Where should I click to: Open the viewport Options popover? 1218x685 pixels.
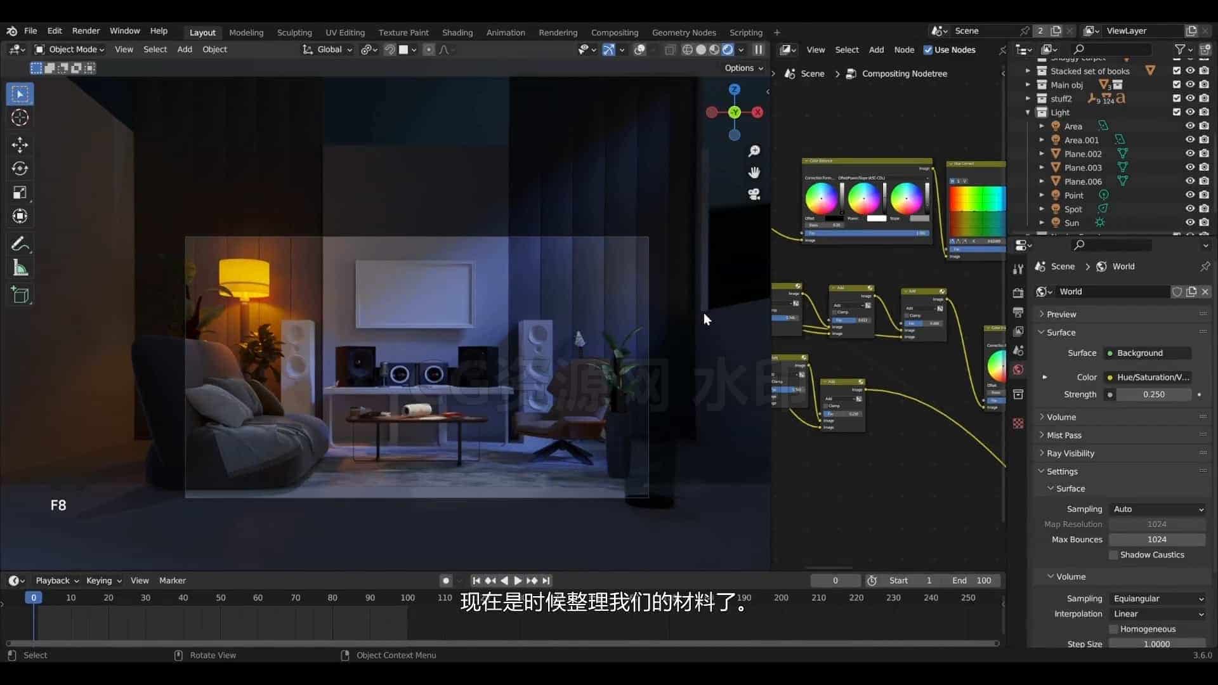point(743,68)
